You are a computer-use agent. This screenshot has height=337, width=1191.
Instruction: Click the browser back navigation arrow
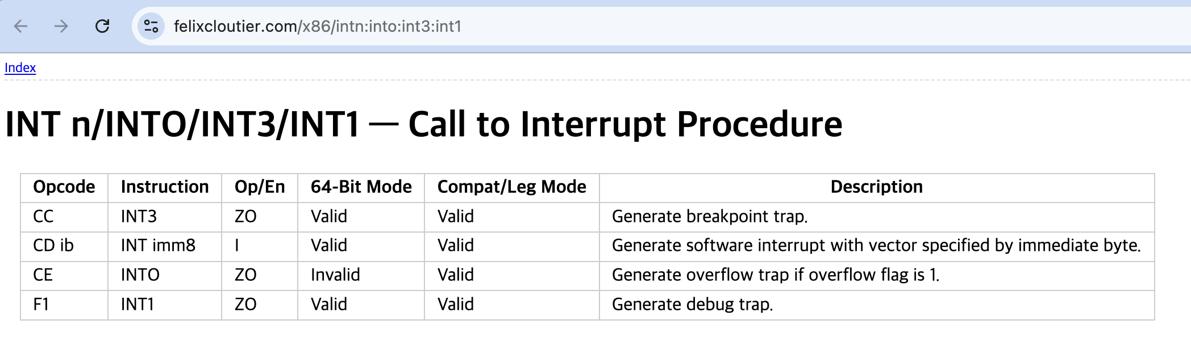click(20, 25)
